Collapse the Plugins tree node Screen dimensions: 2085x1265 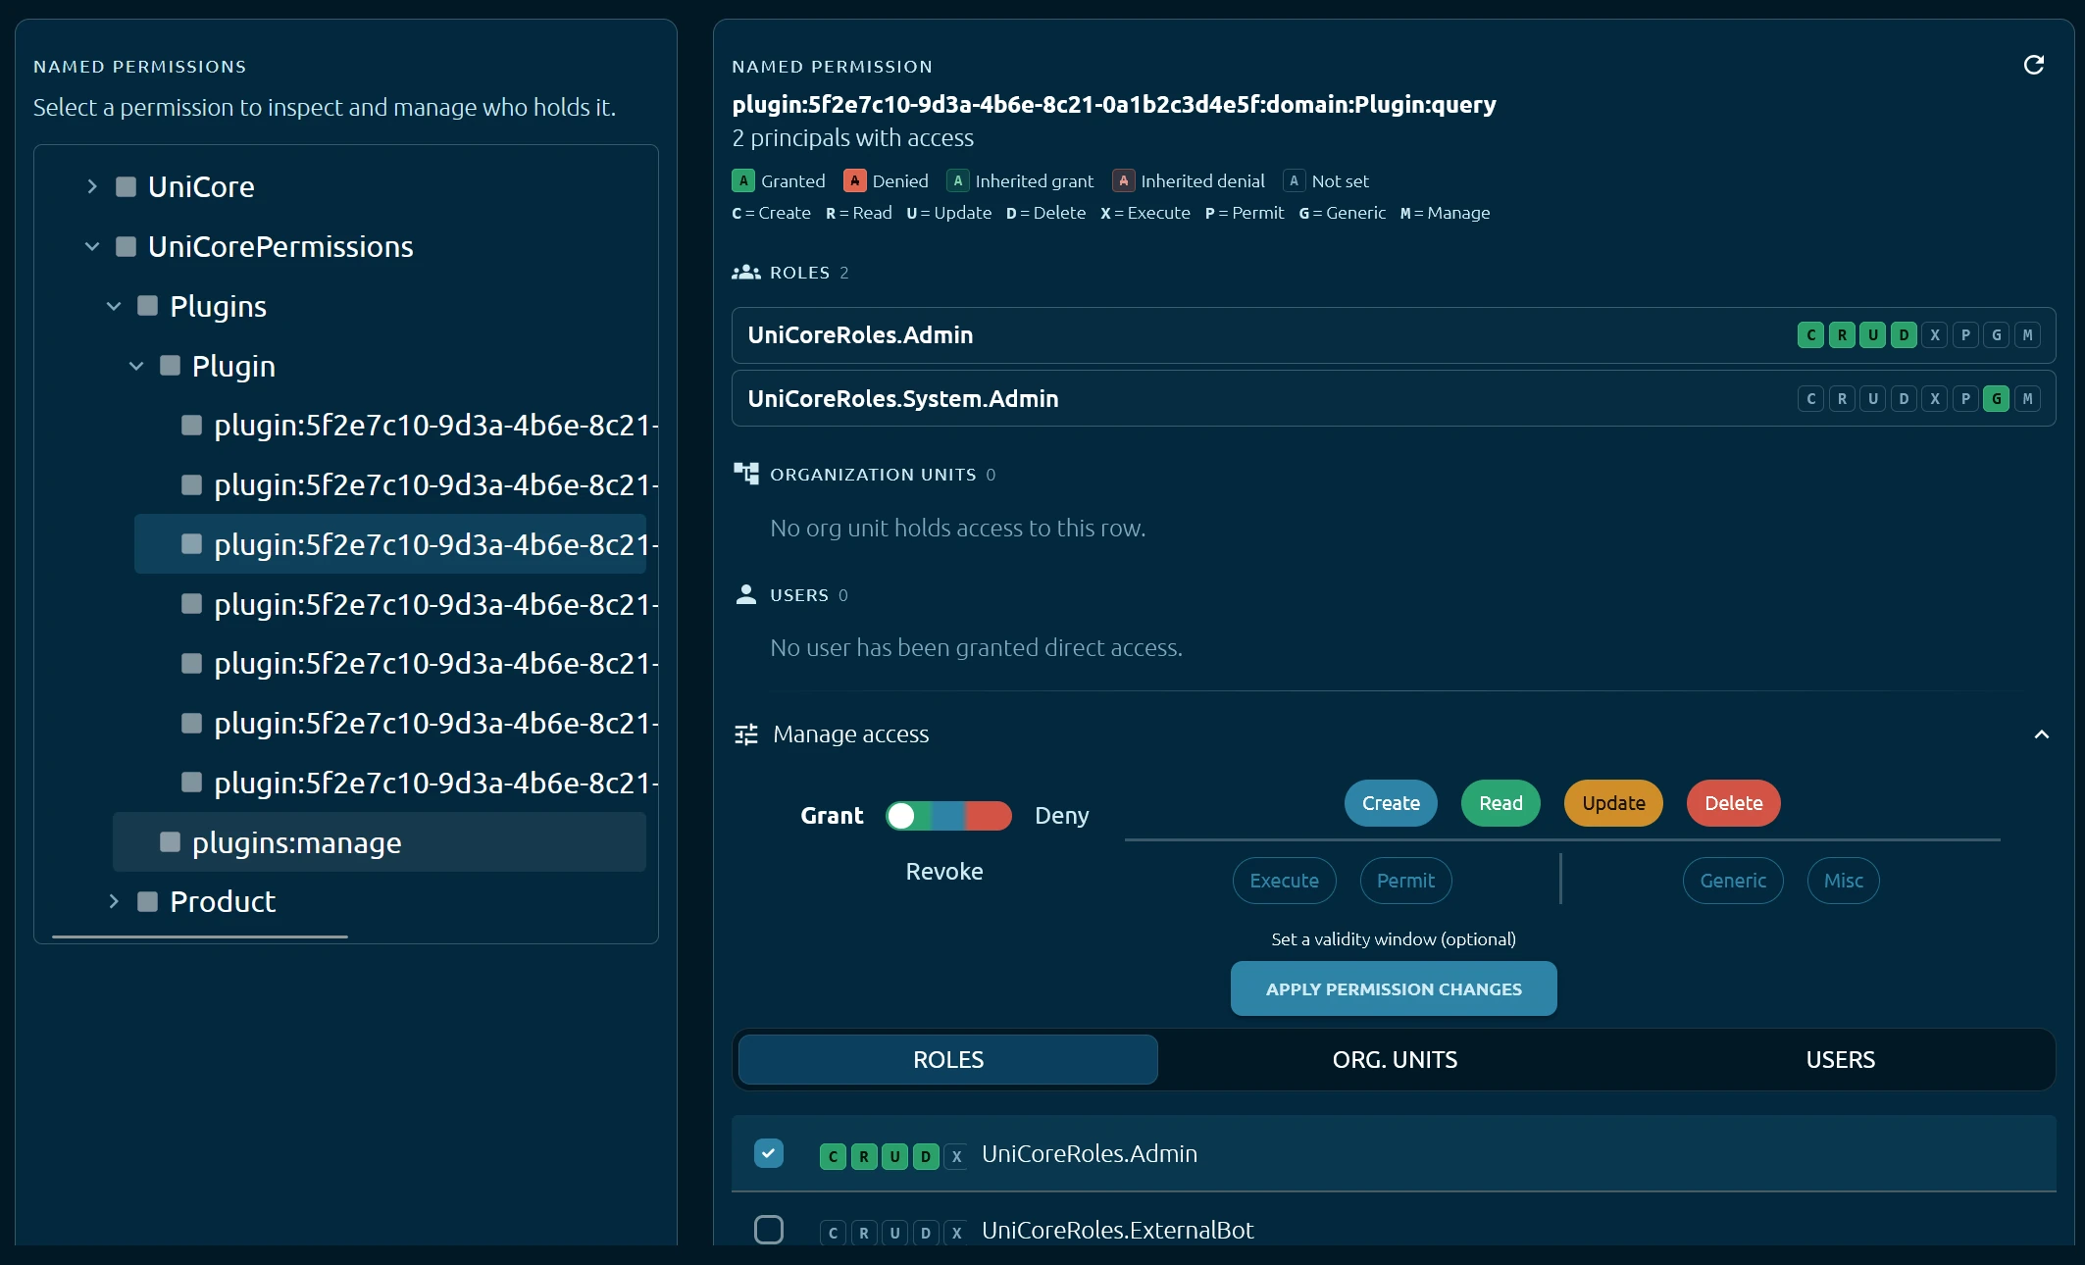[x=114, y=306]
